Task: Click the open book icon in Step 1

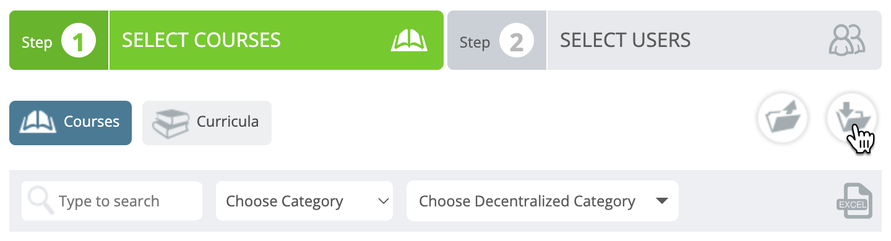Action: click(409, 41)
